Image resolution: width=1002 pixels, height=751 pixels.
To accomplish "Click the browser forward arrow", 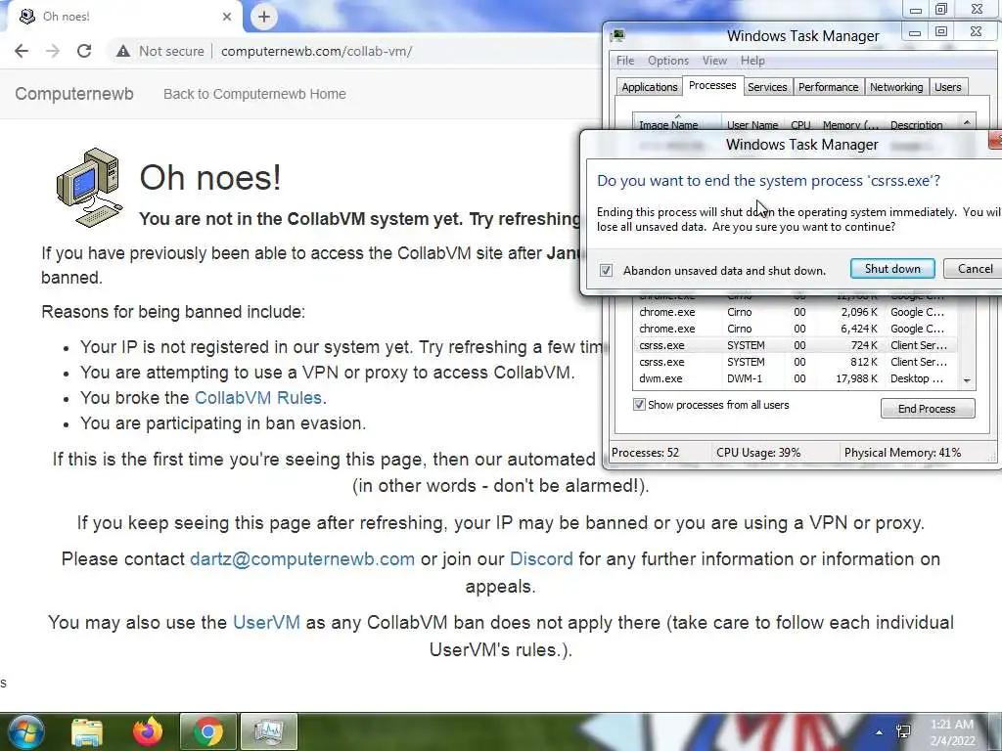I will point(53,51).
